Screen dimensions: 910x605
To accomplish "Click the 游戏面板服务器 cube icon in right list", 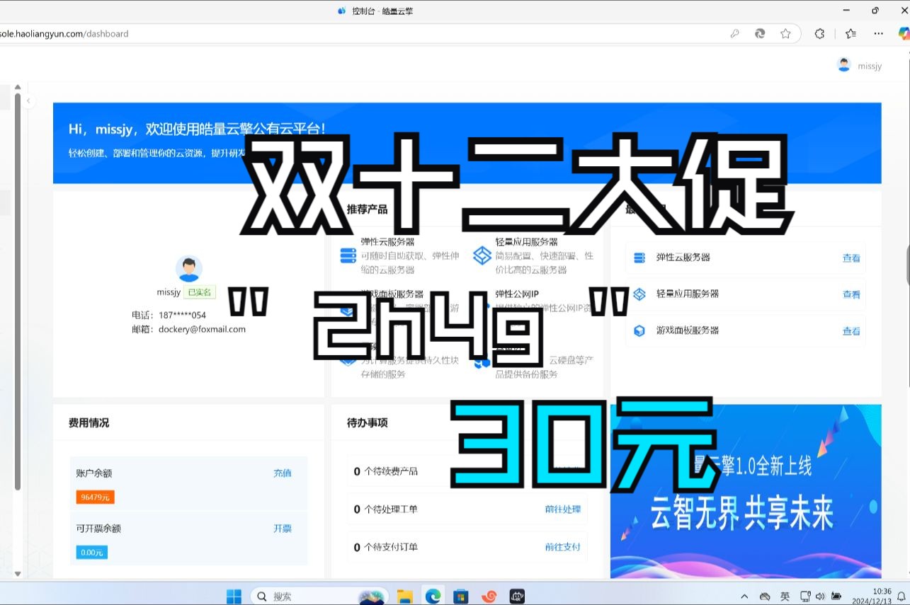I will click(639, 330).
